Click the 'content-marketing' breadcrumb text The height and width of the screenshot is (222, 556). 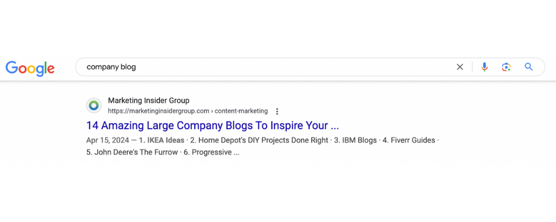click(241, 111)
